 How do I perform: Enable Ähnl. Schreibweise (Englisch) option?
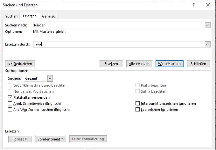[x=10, y=104]
